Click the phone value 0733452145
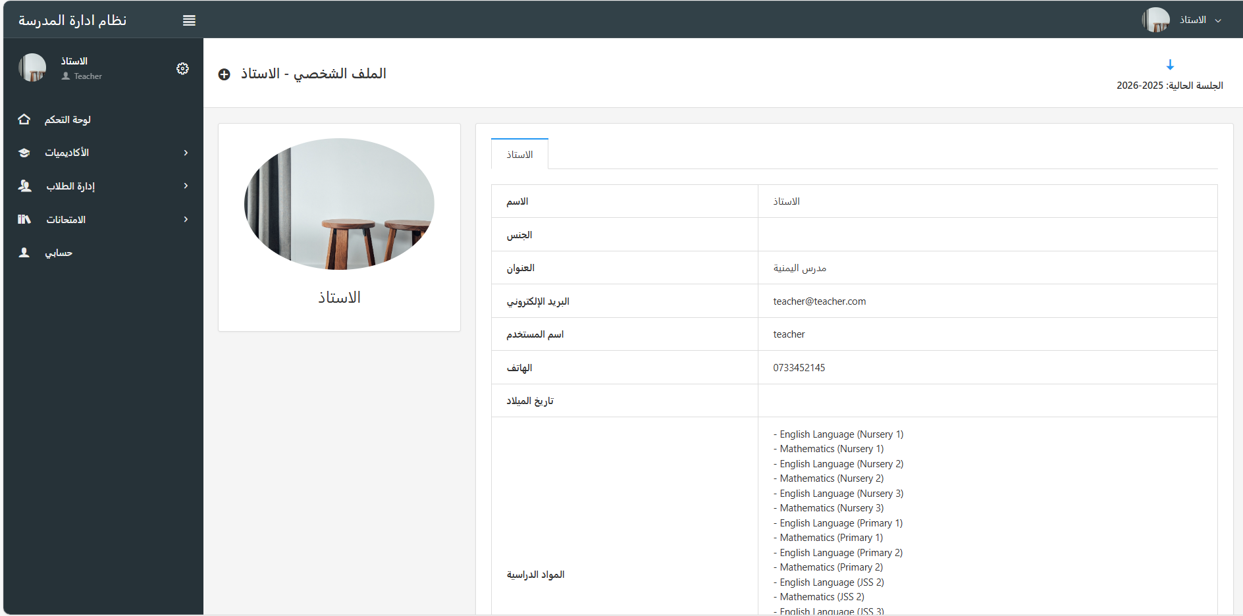 tap(799, 368)
